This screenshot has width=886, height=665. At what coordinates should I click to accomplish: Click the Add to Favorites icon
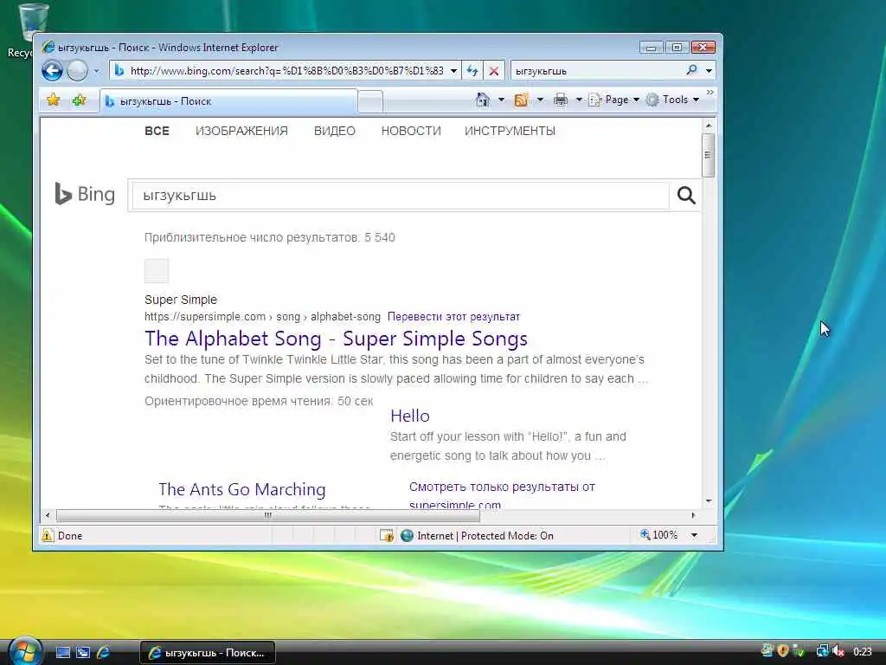pos(79,100)
